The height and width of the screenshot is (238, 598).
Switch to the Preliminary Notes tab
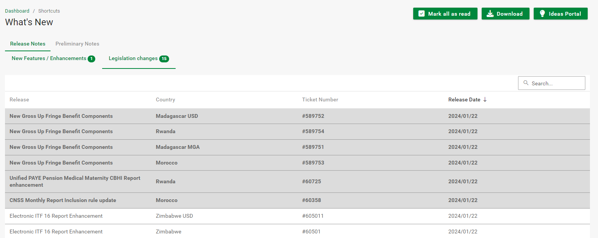(77, 44)
